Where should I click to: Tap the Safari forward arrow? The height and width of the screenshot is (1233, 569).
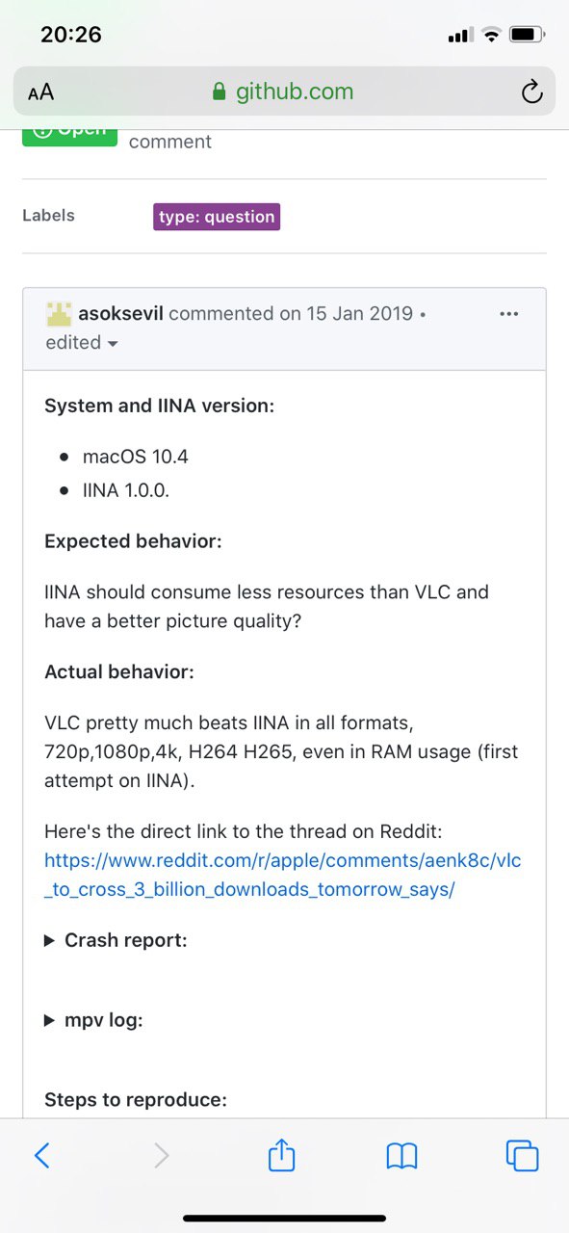point(161,1155)
